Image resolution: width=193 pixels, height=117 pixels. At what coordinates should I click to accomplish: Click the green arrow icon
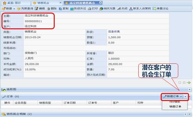point(189,83)
